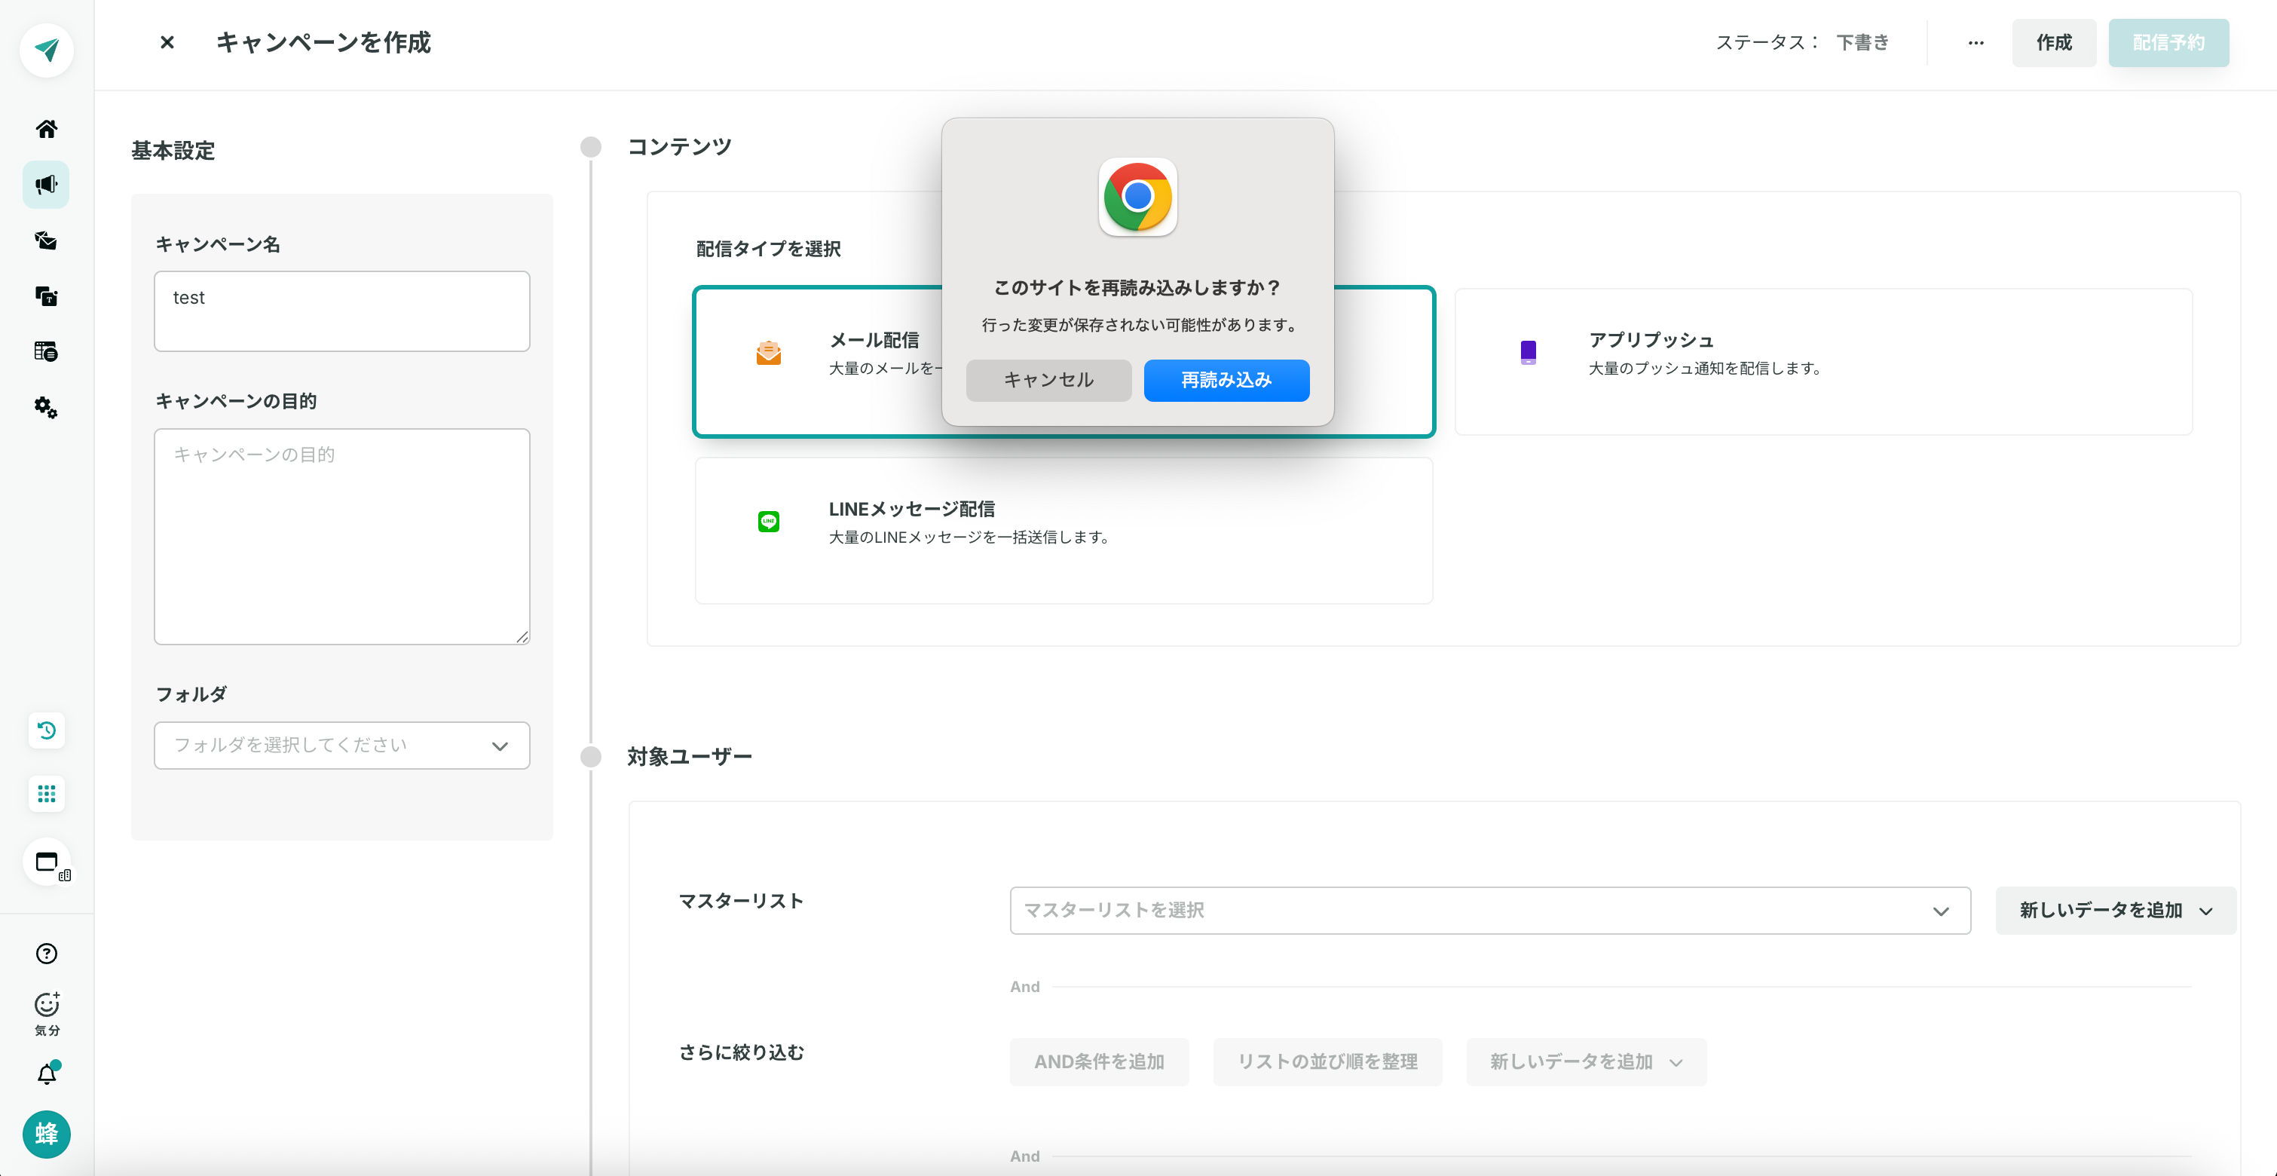Open the マスターリストを選択 dropdown
2277x1176 pixels.
1489,910
